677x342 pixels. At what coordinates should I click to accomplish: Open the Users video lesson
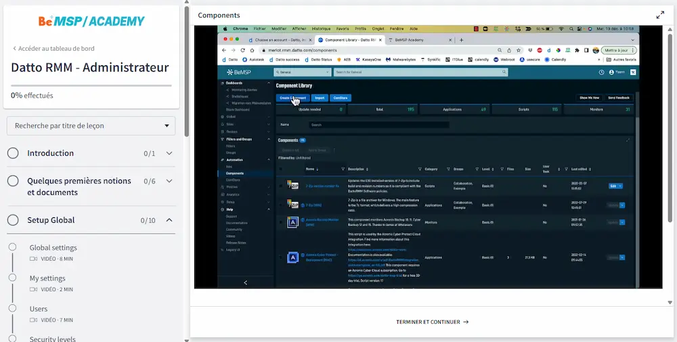pyautogui.click(x=39, y=309)
